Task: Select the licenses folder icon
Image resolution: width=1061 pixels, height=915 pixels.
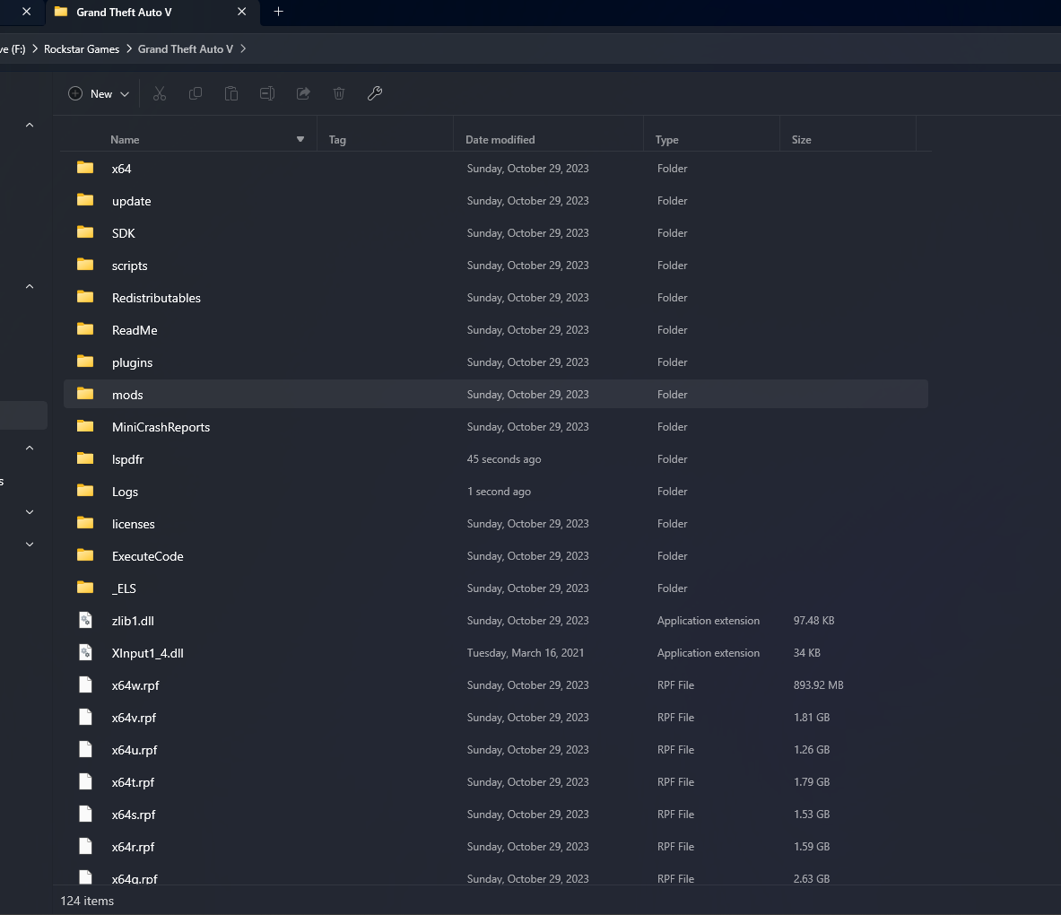Action: tap(85, 523)
